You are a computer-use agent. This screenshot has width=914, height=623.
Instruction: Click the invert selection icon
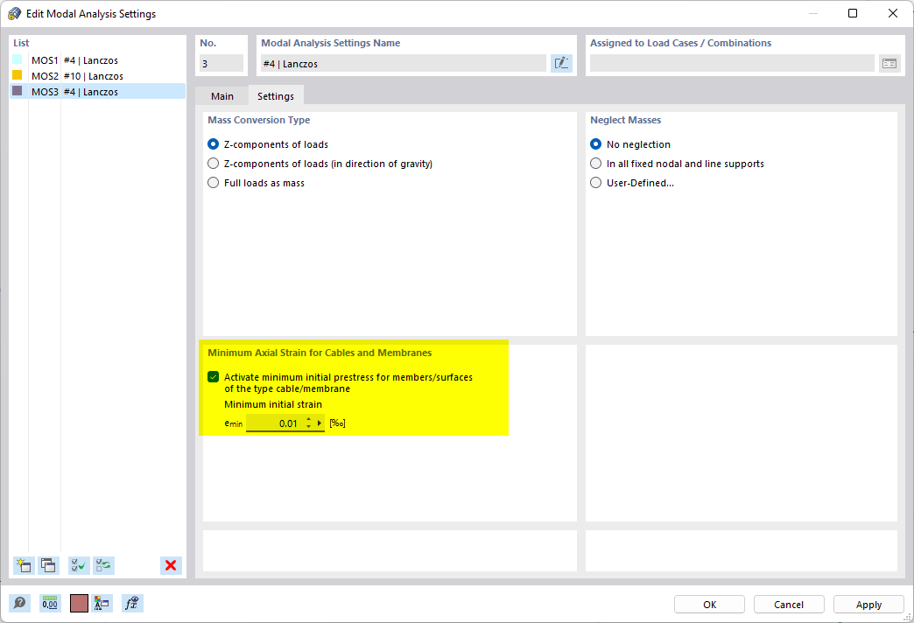point(104,565)
